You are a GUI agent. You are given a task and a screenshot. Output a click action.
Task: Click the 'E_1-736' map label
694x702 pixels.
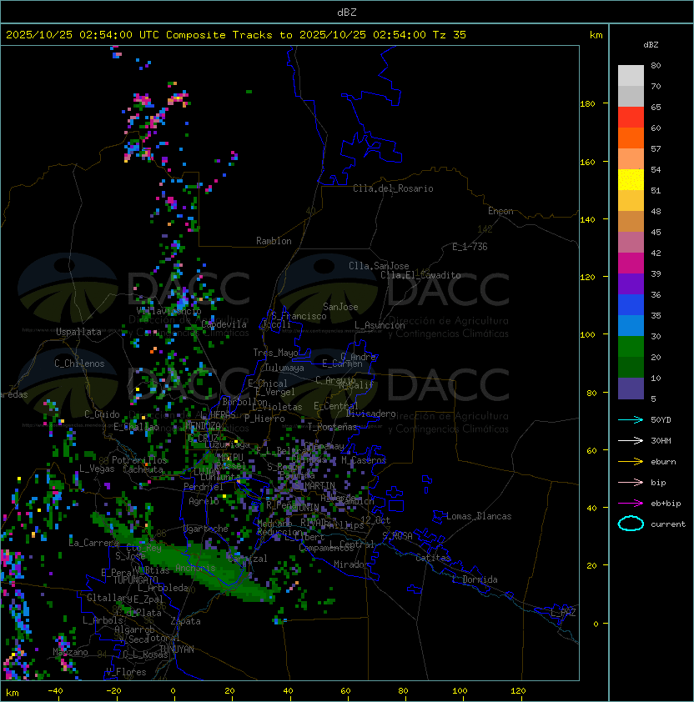[470, 247]
